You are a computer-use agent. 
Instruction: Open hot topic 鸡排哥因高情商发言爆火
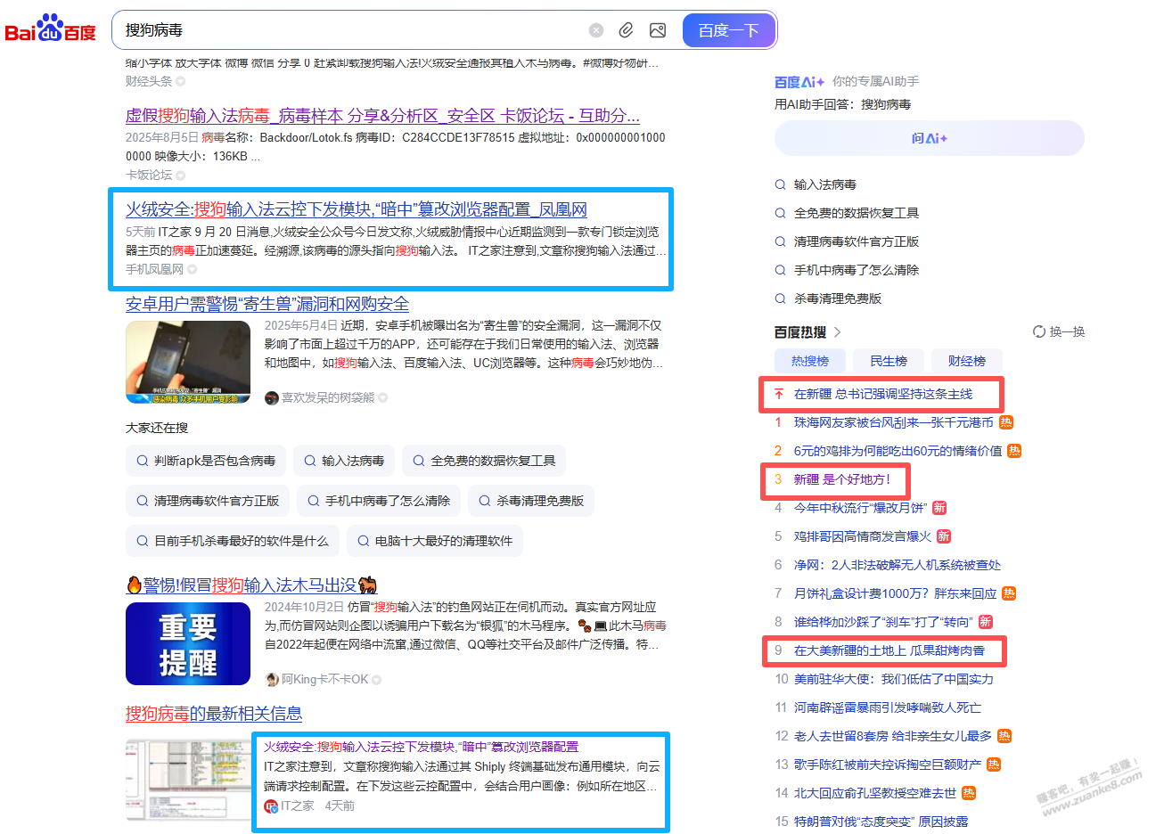coord(862,536)
